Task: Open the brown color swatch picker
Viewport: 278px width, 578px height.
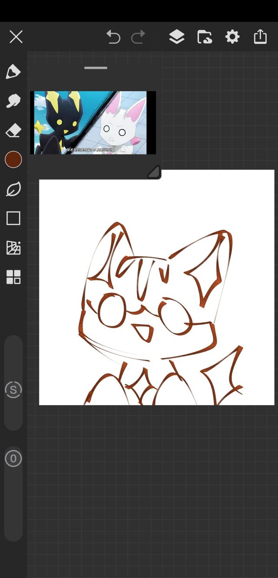Action: click(x=13, y=160)
